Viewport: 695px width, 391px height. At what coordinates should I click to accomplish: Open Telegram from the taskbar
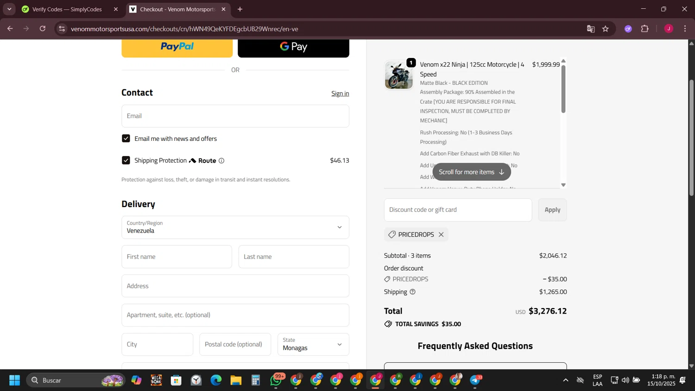point(476,380)
